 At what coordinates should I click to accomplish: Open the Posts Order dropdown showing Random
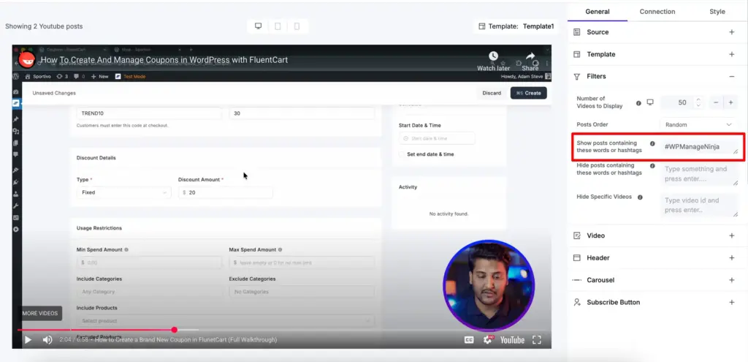698,124
